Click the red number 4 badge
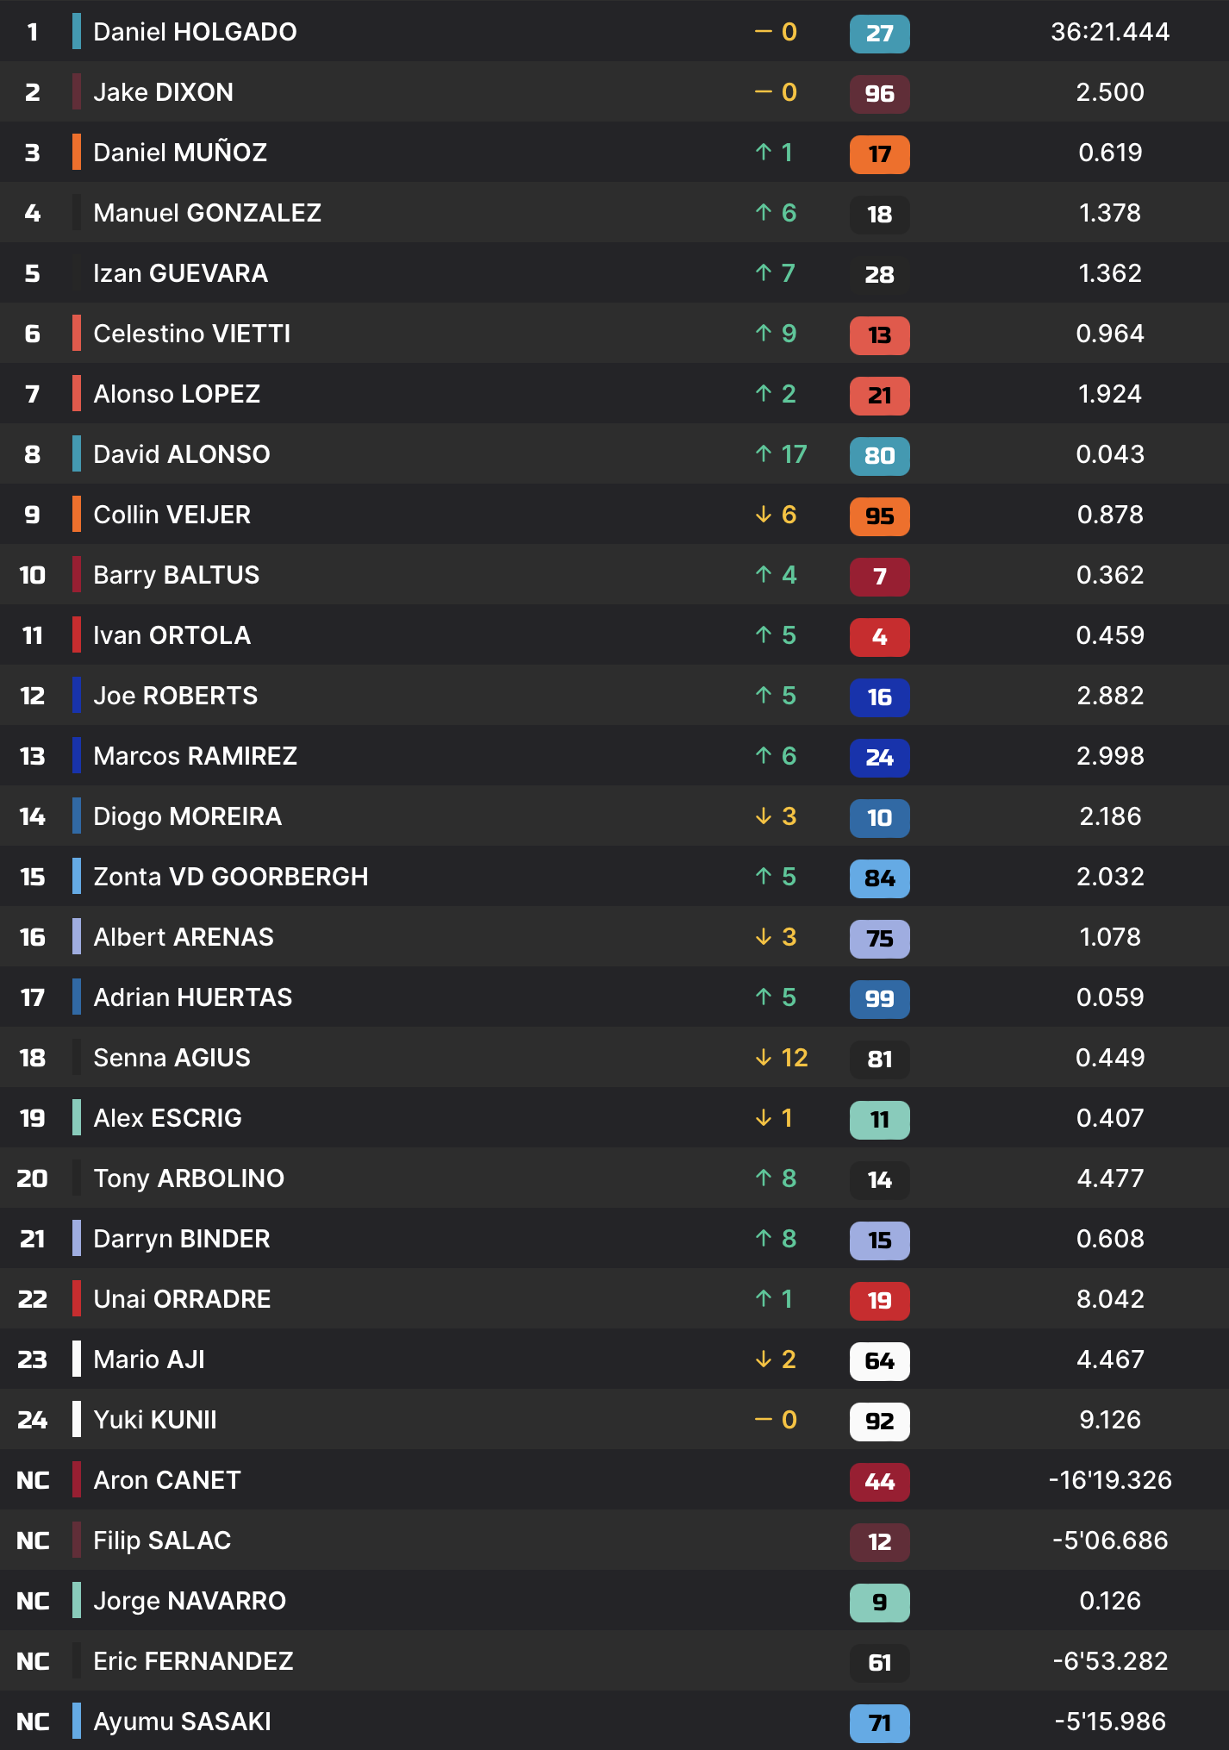 [879, 637]
